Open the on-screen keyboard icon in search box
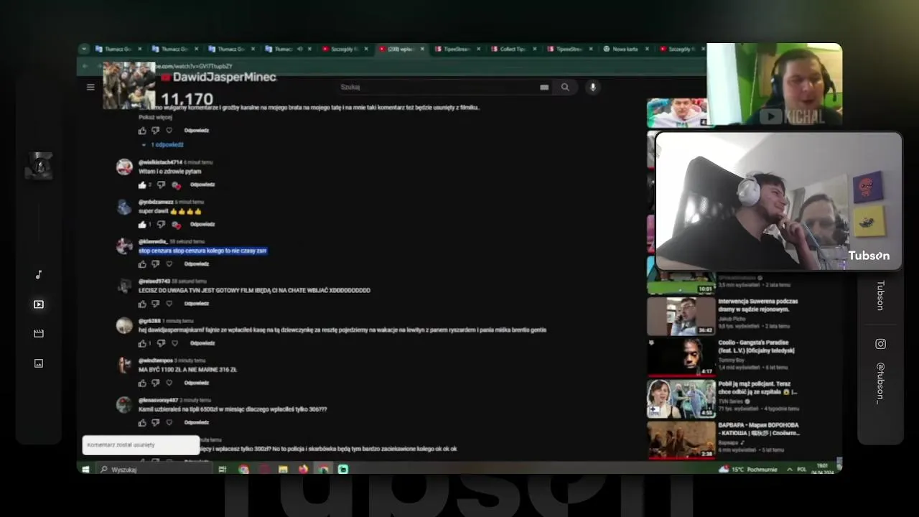Screen dimensions: 919x517 pos(544,87)
